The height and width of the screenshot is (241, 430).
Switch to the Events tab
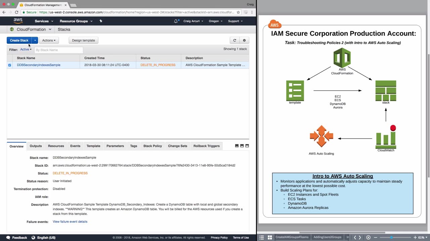(75, 146)
